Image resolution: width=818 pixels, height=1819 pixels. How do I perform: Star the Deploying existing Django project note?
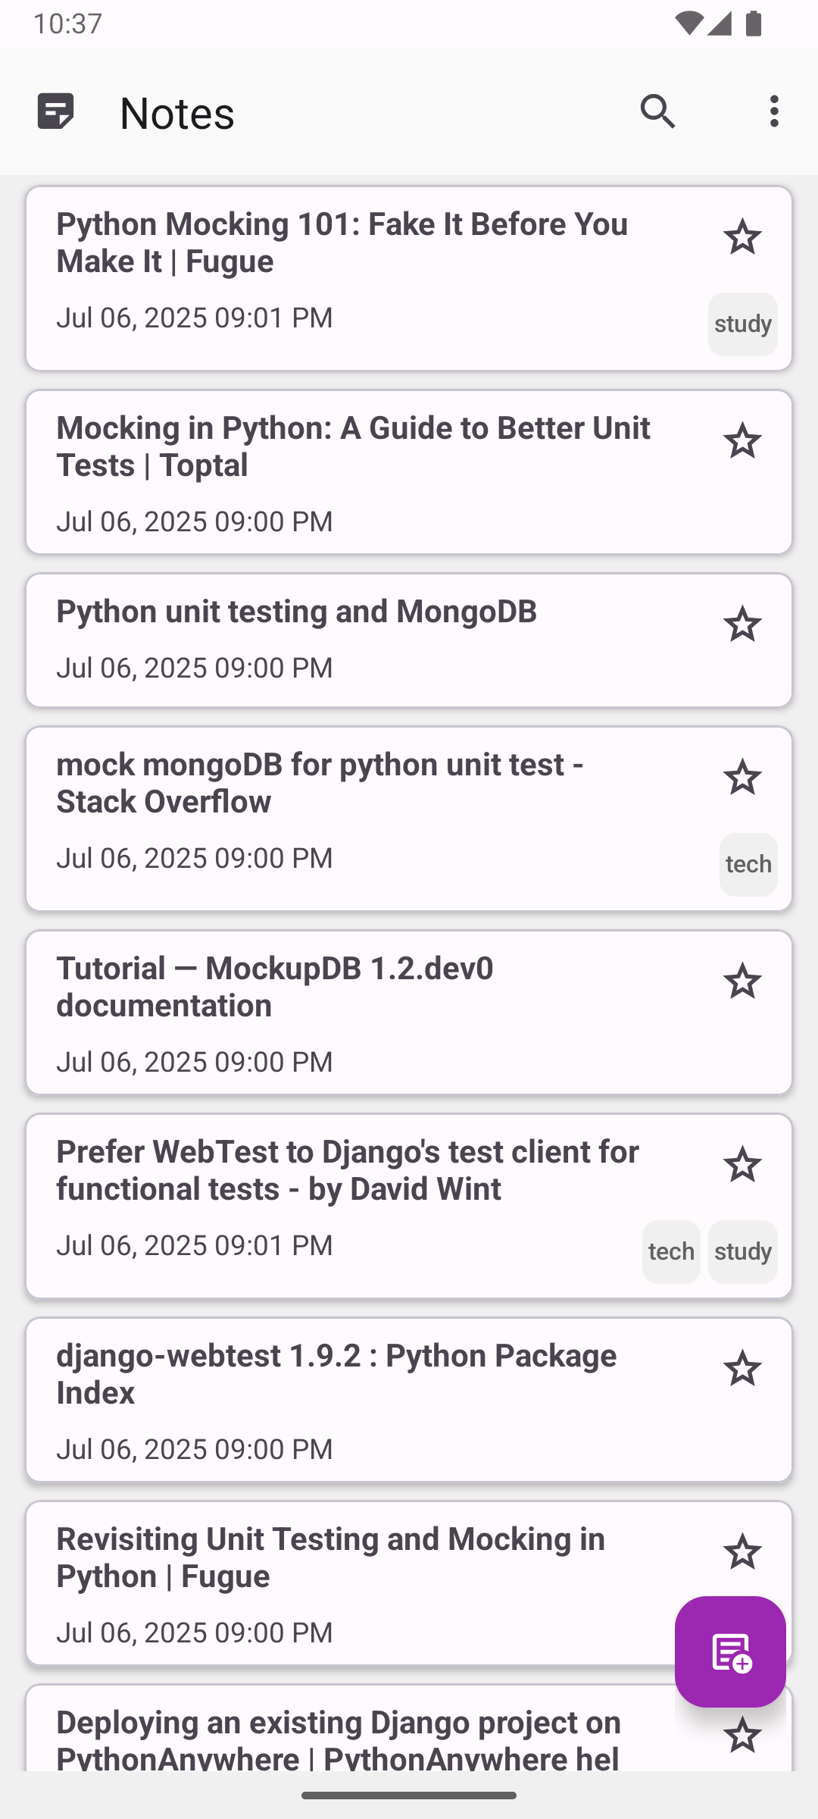742,1736
